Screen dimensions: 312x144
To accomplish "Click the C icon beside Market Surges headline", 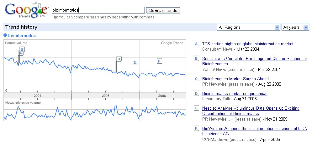I will pos(197,79).
